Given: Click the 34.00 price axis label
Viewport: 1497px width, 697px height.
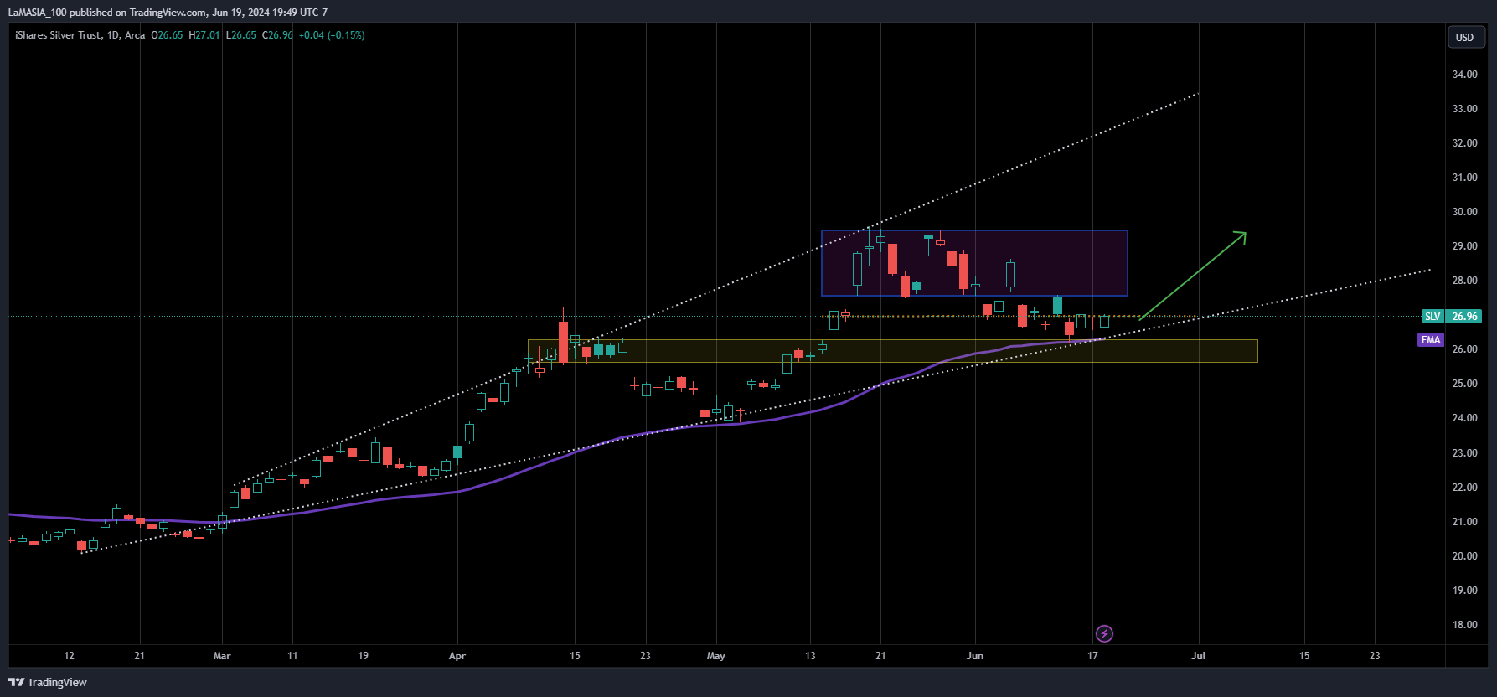Looking at the screenshot, I should [1464, 75].
